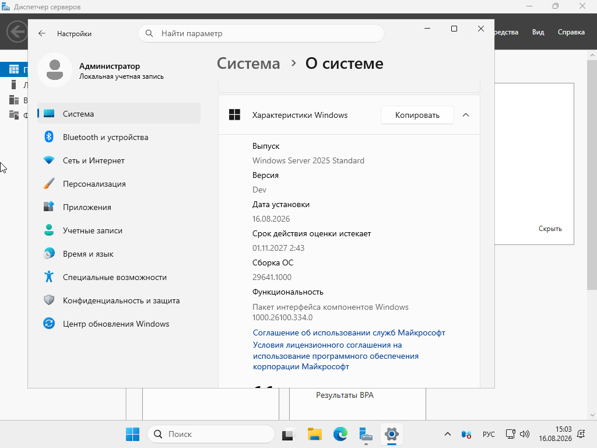Switch to Server Manager taskbar icon
This screenshot has height=448, width=597.
click(366, 434)
